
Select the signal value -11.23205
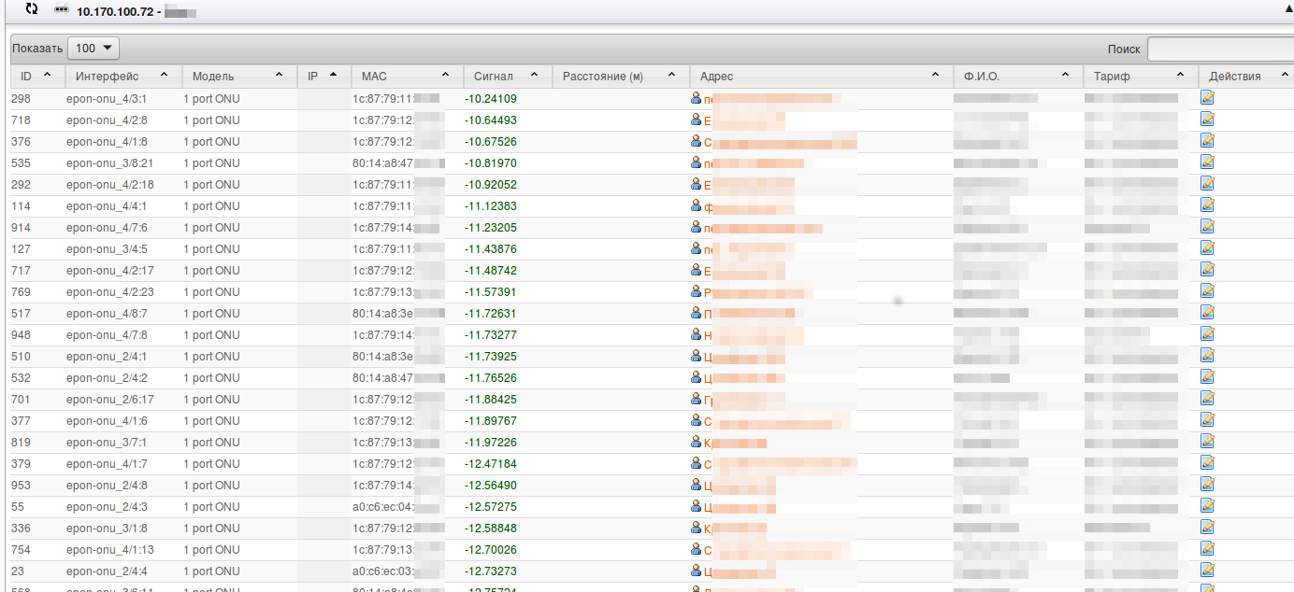[x=490, y=228]
